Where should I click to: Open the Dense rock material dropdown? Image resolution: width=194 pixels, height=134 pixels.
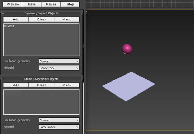point(59,68)
